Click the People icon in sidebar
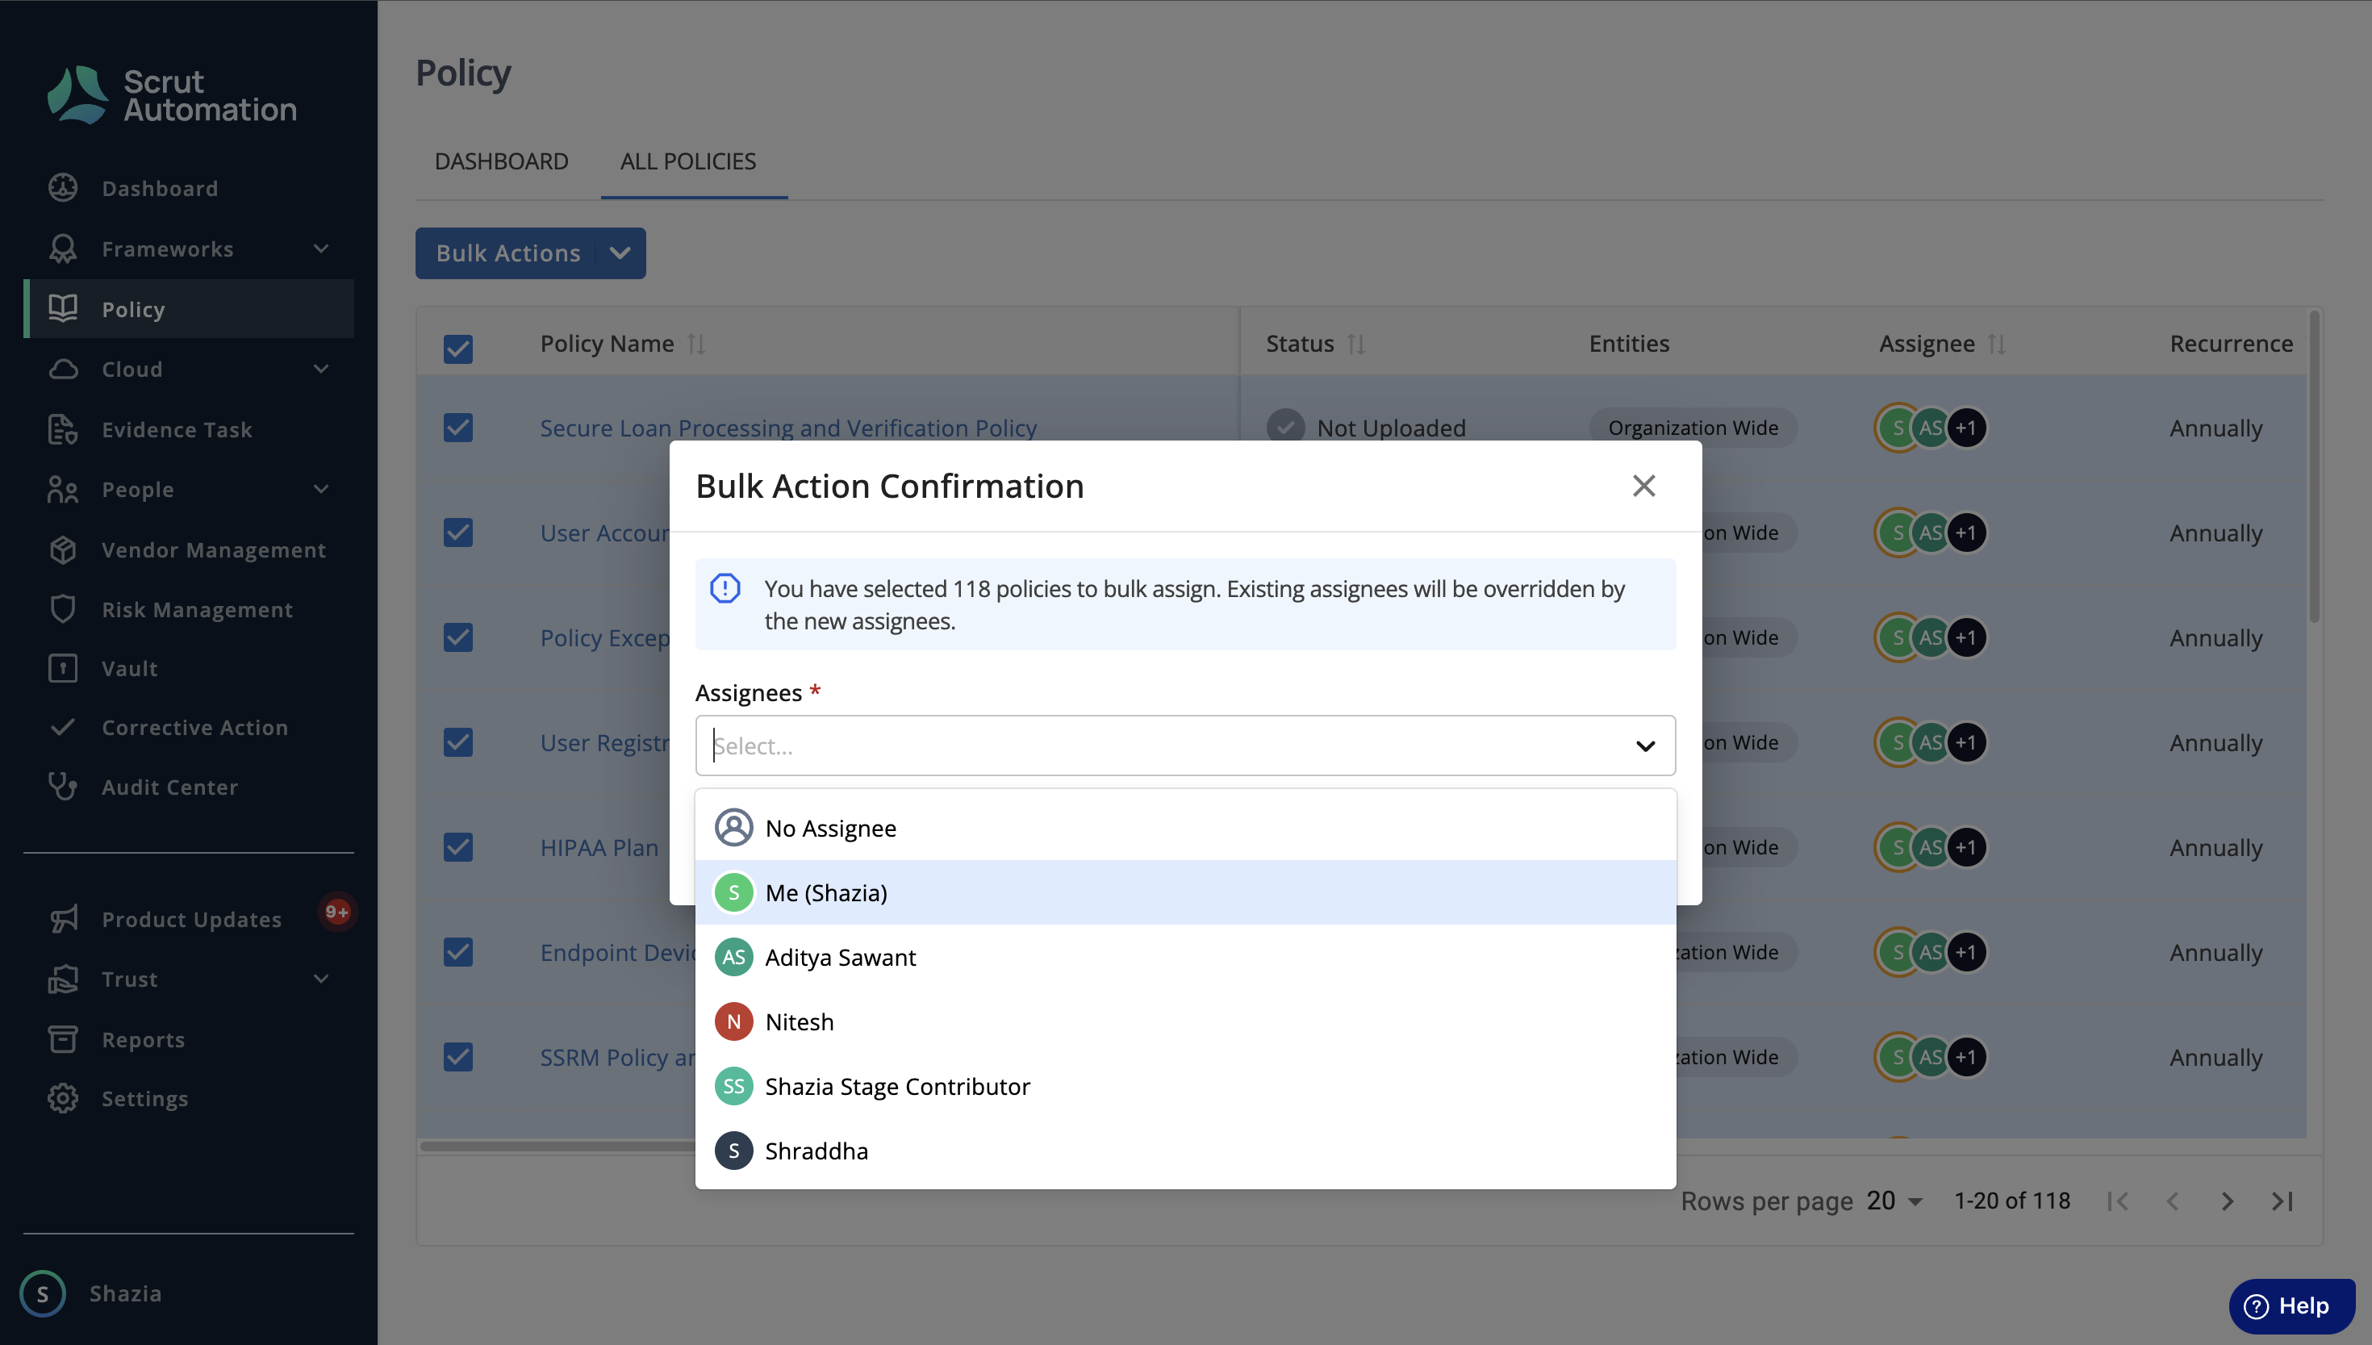2372x1345 pixels. [x=63, y=490]
